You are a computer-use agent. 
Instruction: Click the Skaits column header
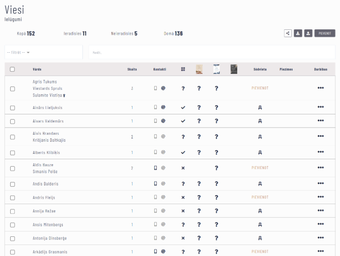click(132, 69)
